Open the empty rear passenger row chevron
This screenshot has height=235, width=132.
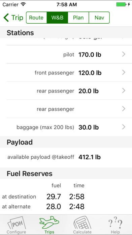pos(124,109)
